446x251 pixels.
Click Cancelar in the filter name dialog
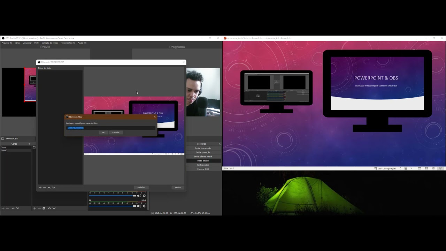116,132
